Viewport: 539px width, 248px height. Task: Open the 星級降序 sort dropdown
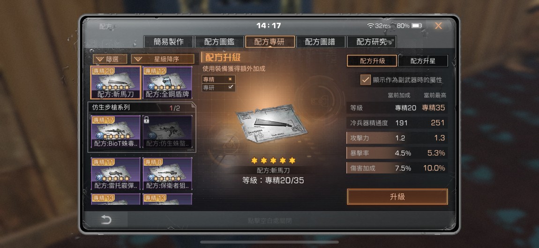(162, 59)
